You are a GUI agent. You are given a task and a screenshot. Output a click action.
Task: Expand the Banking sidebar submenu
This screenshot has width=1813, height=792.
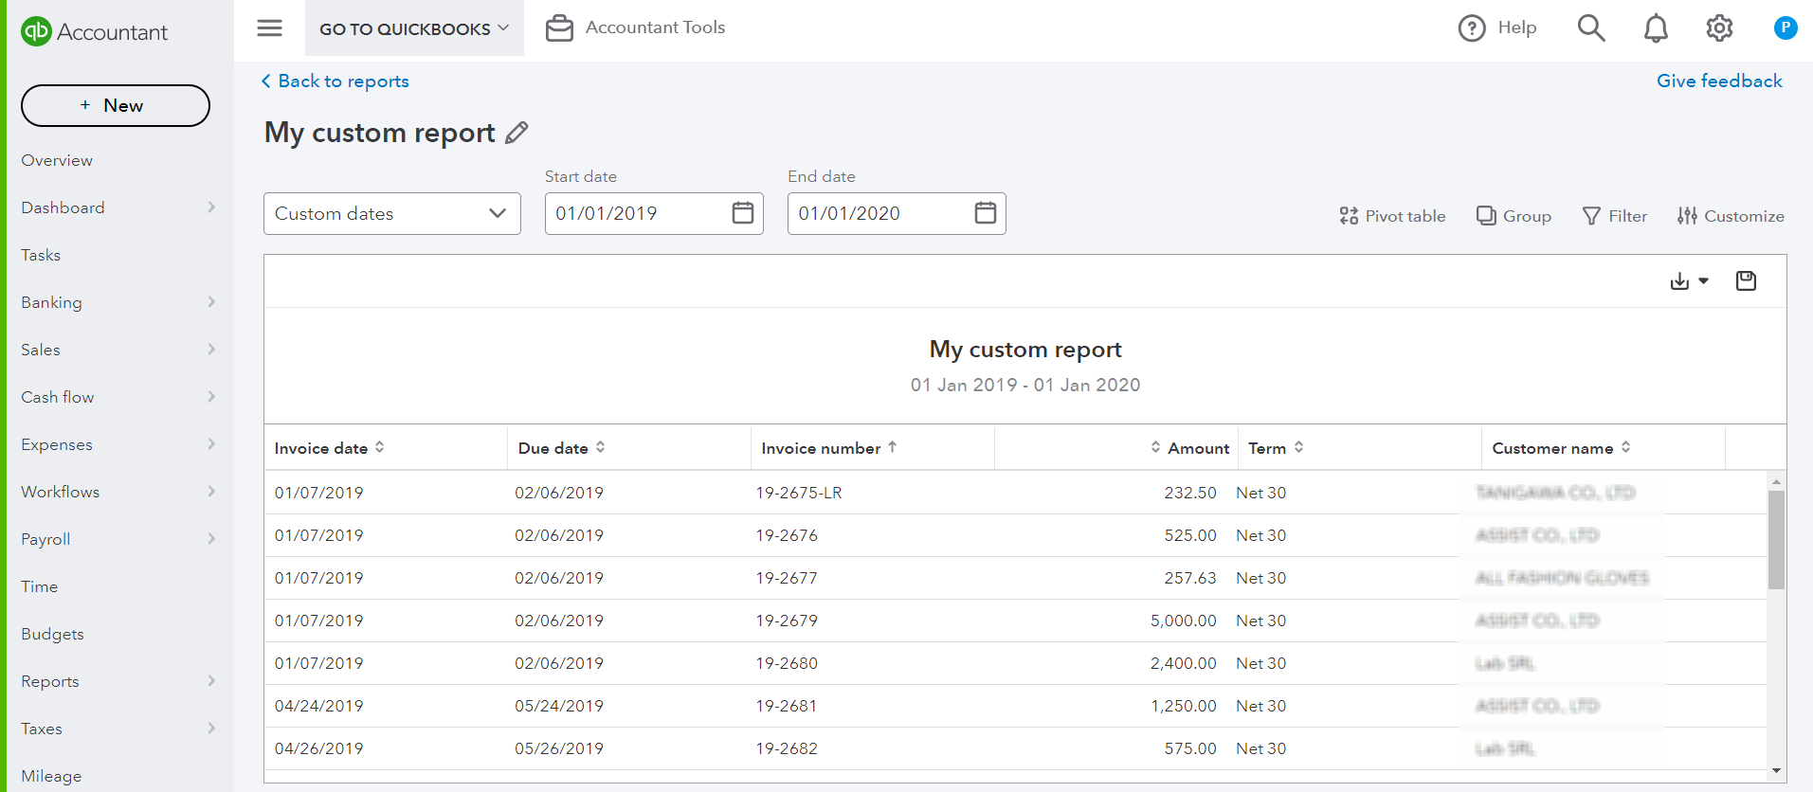point(211,302)
